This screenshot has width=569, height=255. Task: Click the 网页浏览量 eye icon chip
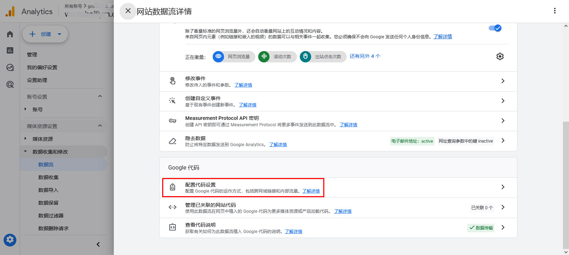[x=218, y=56]
